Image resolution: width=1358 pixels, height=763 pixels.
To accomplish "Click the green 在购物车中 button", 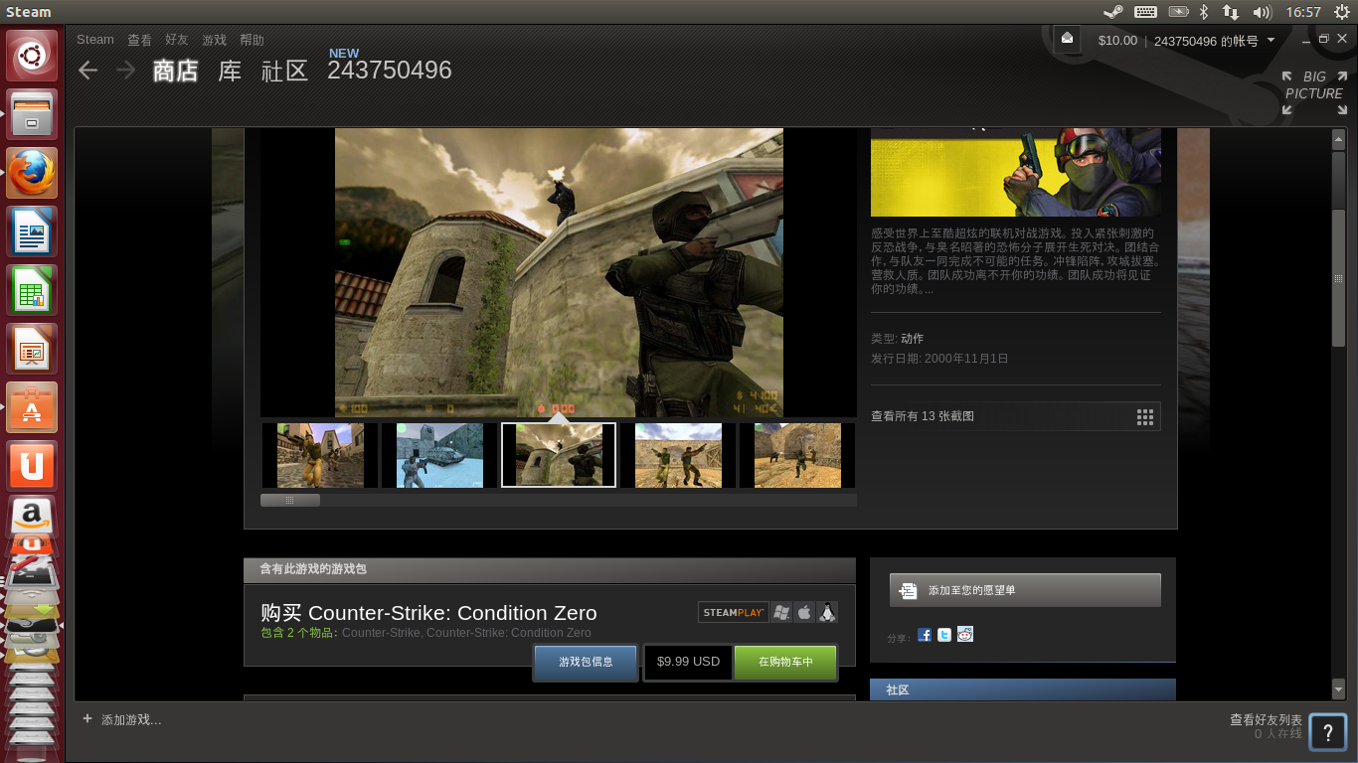I will pyautogui.click(x=785, y=662).
